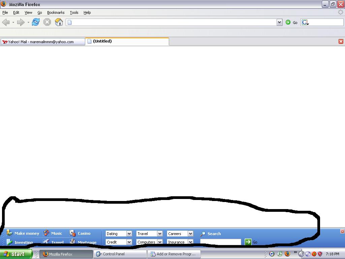
Task: Click the Make money toolbar icon
Action: 9,233
